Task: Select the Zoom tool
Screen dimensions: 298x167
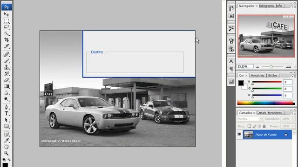Action: point(6,153)
